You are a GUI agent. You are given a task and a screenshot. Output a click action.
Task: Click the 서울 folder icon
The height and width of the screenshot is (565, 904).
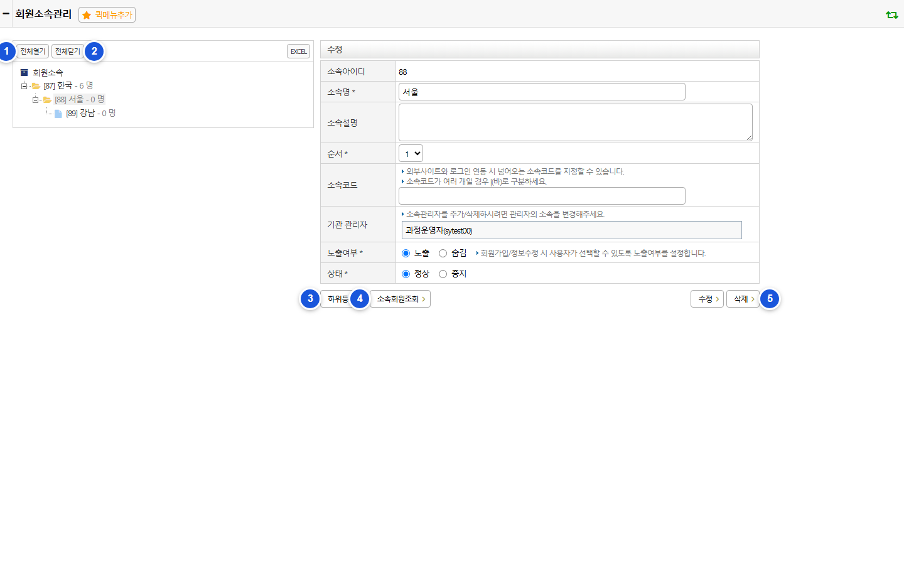47,100
